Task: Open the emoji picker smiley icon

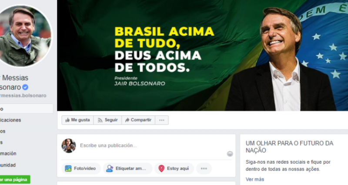Action: point(230,154)
